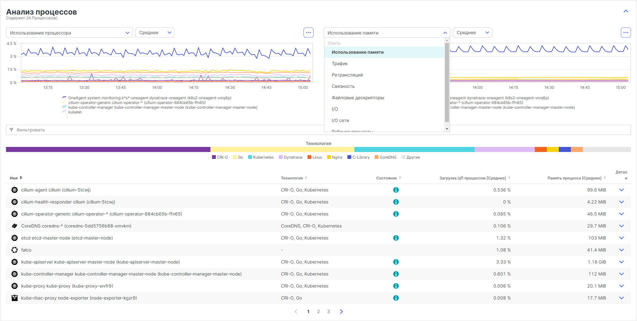Open kube-proxy process link

pos(67,286)
